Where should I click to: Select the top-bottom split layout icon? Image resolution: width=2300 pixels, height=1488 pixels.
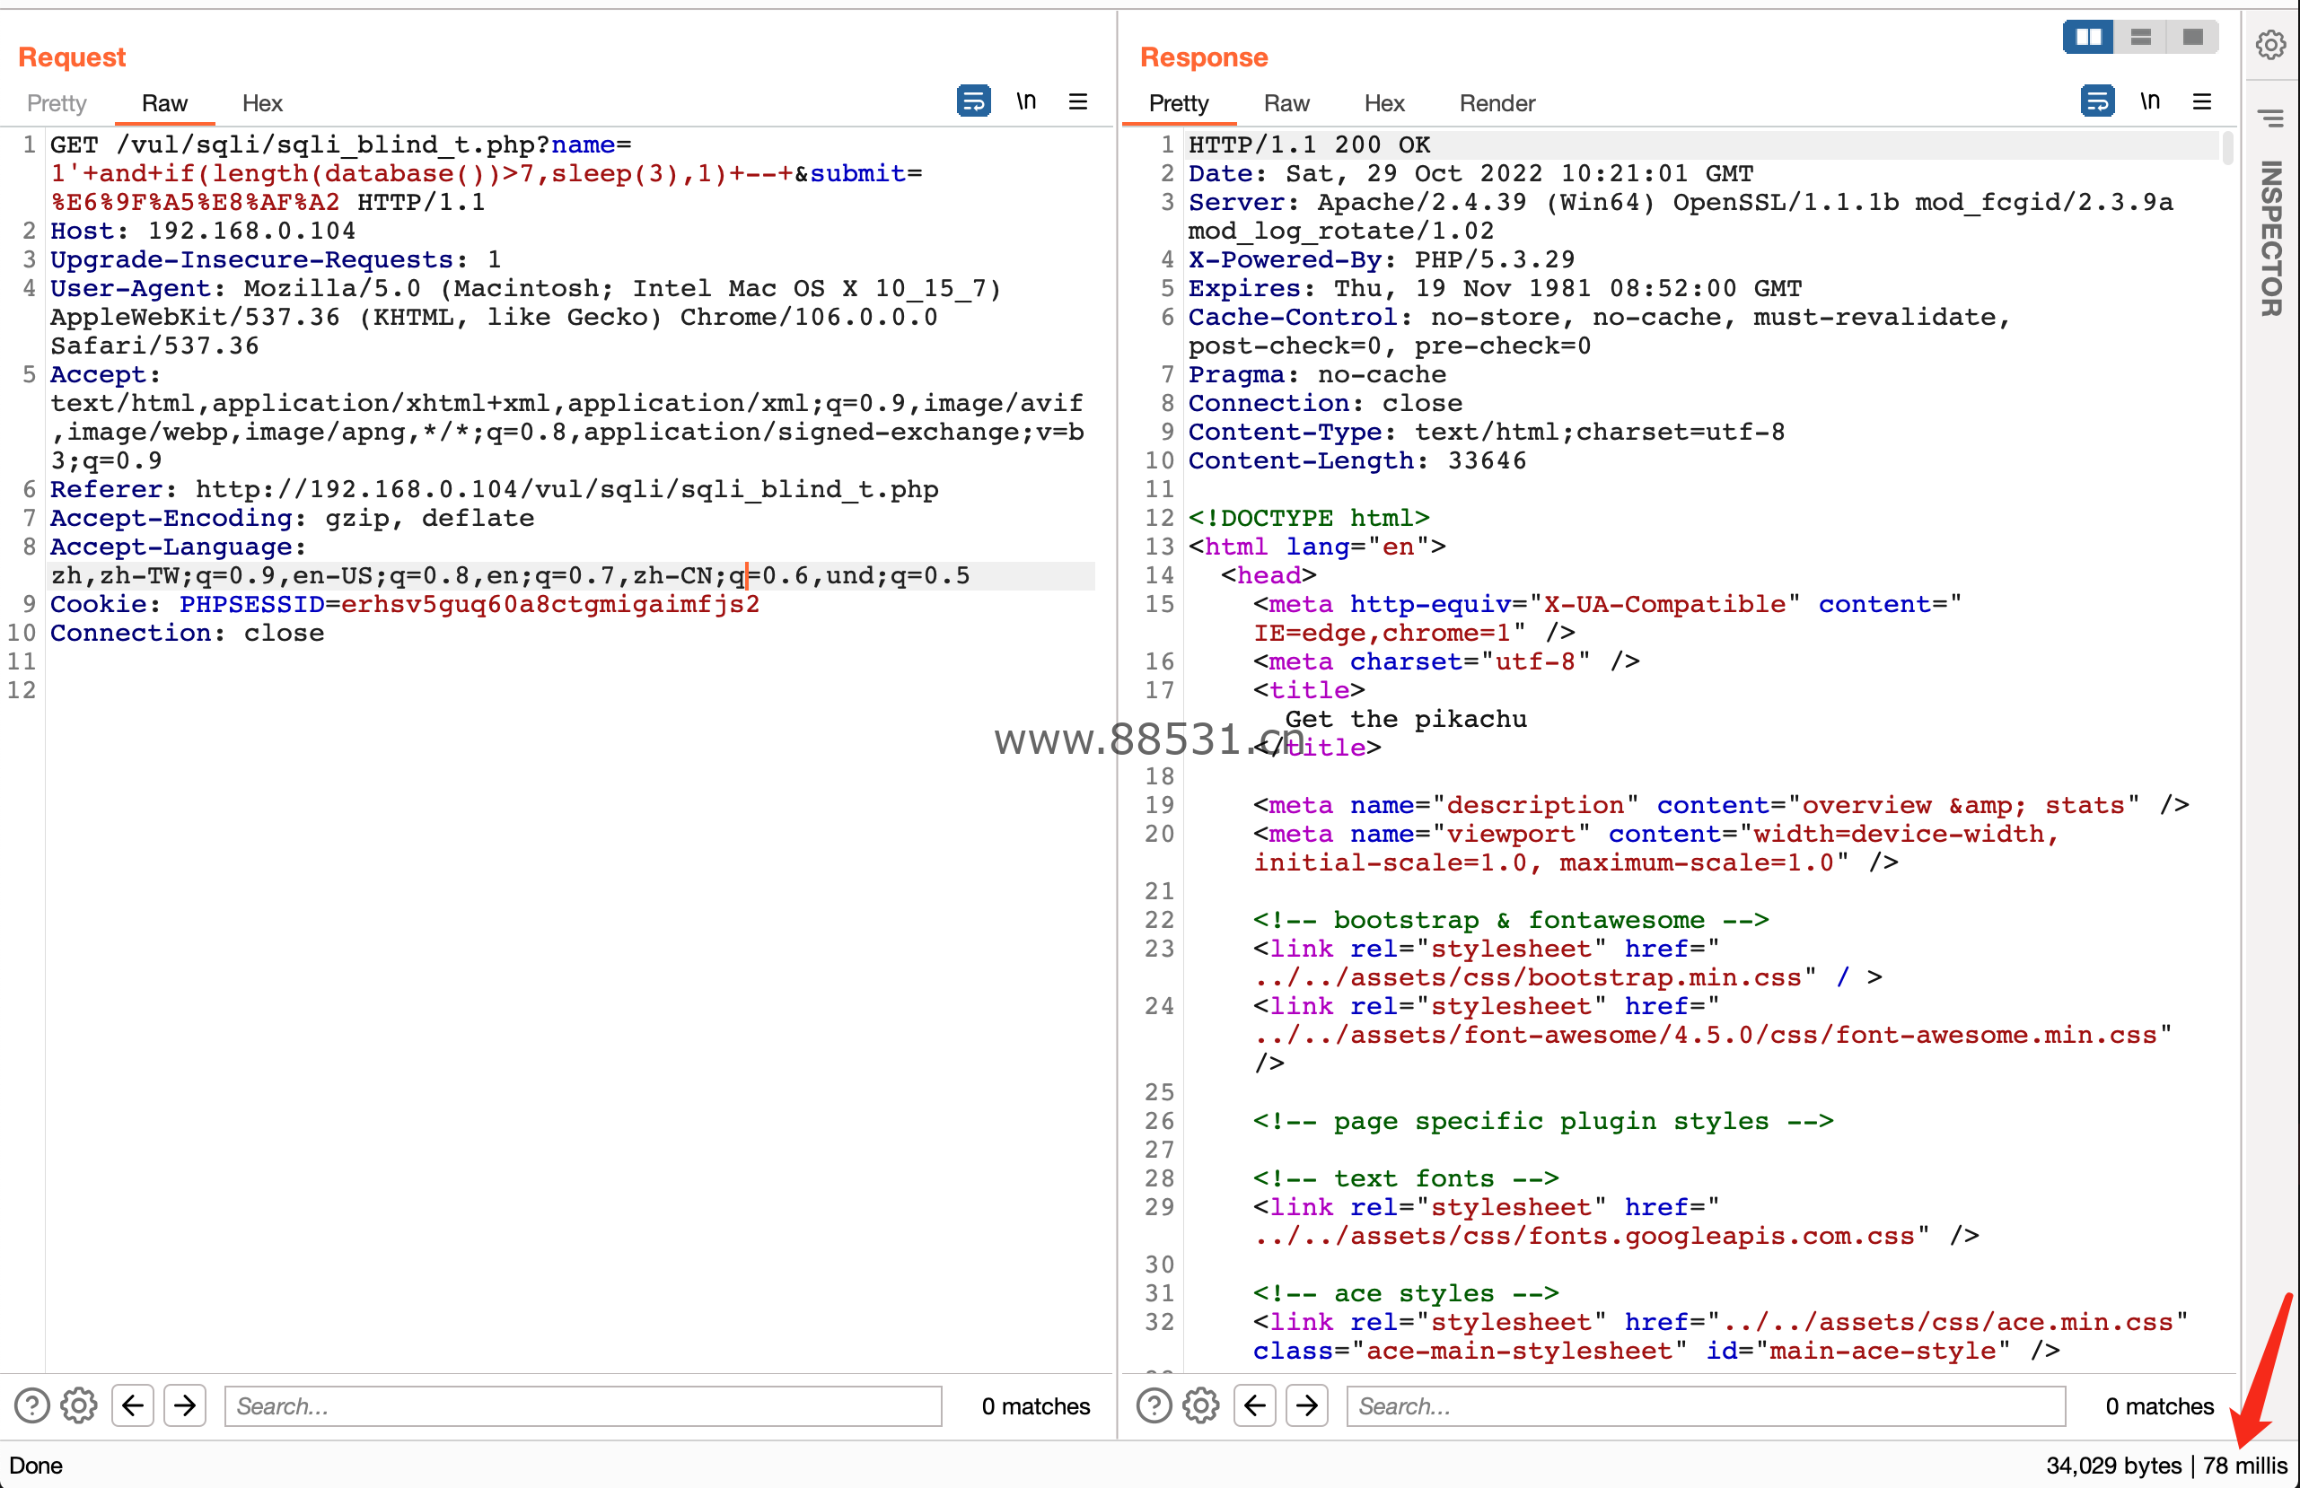point(2140,37)
